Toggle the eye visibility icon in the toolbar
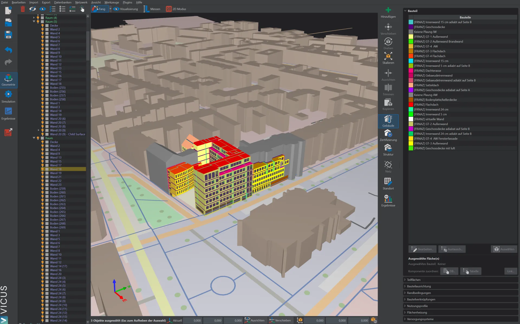Screen dimensions: 520x324 pos(43,9)
